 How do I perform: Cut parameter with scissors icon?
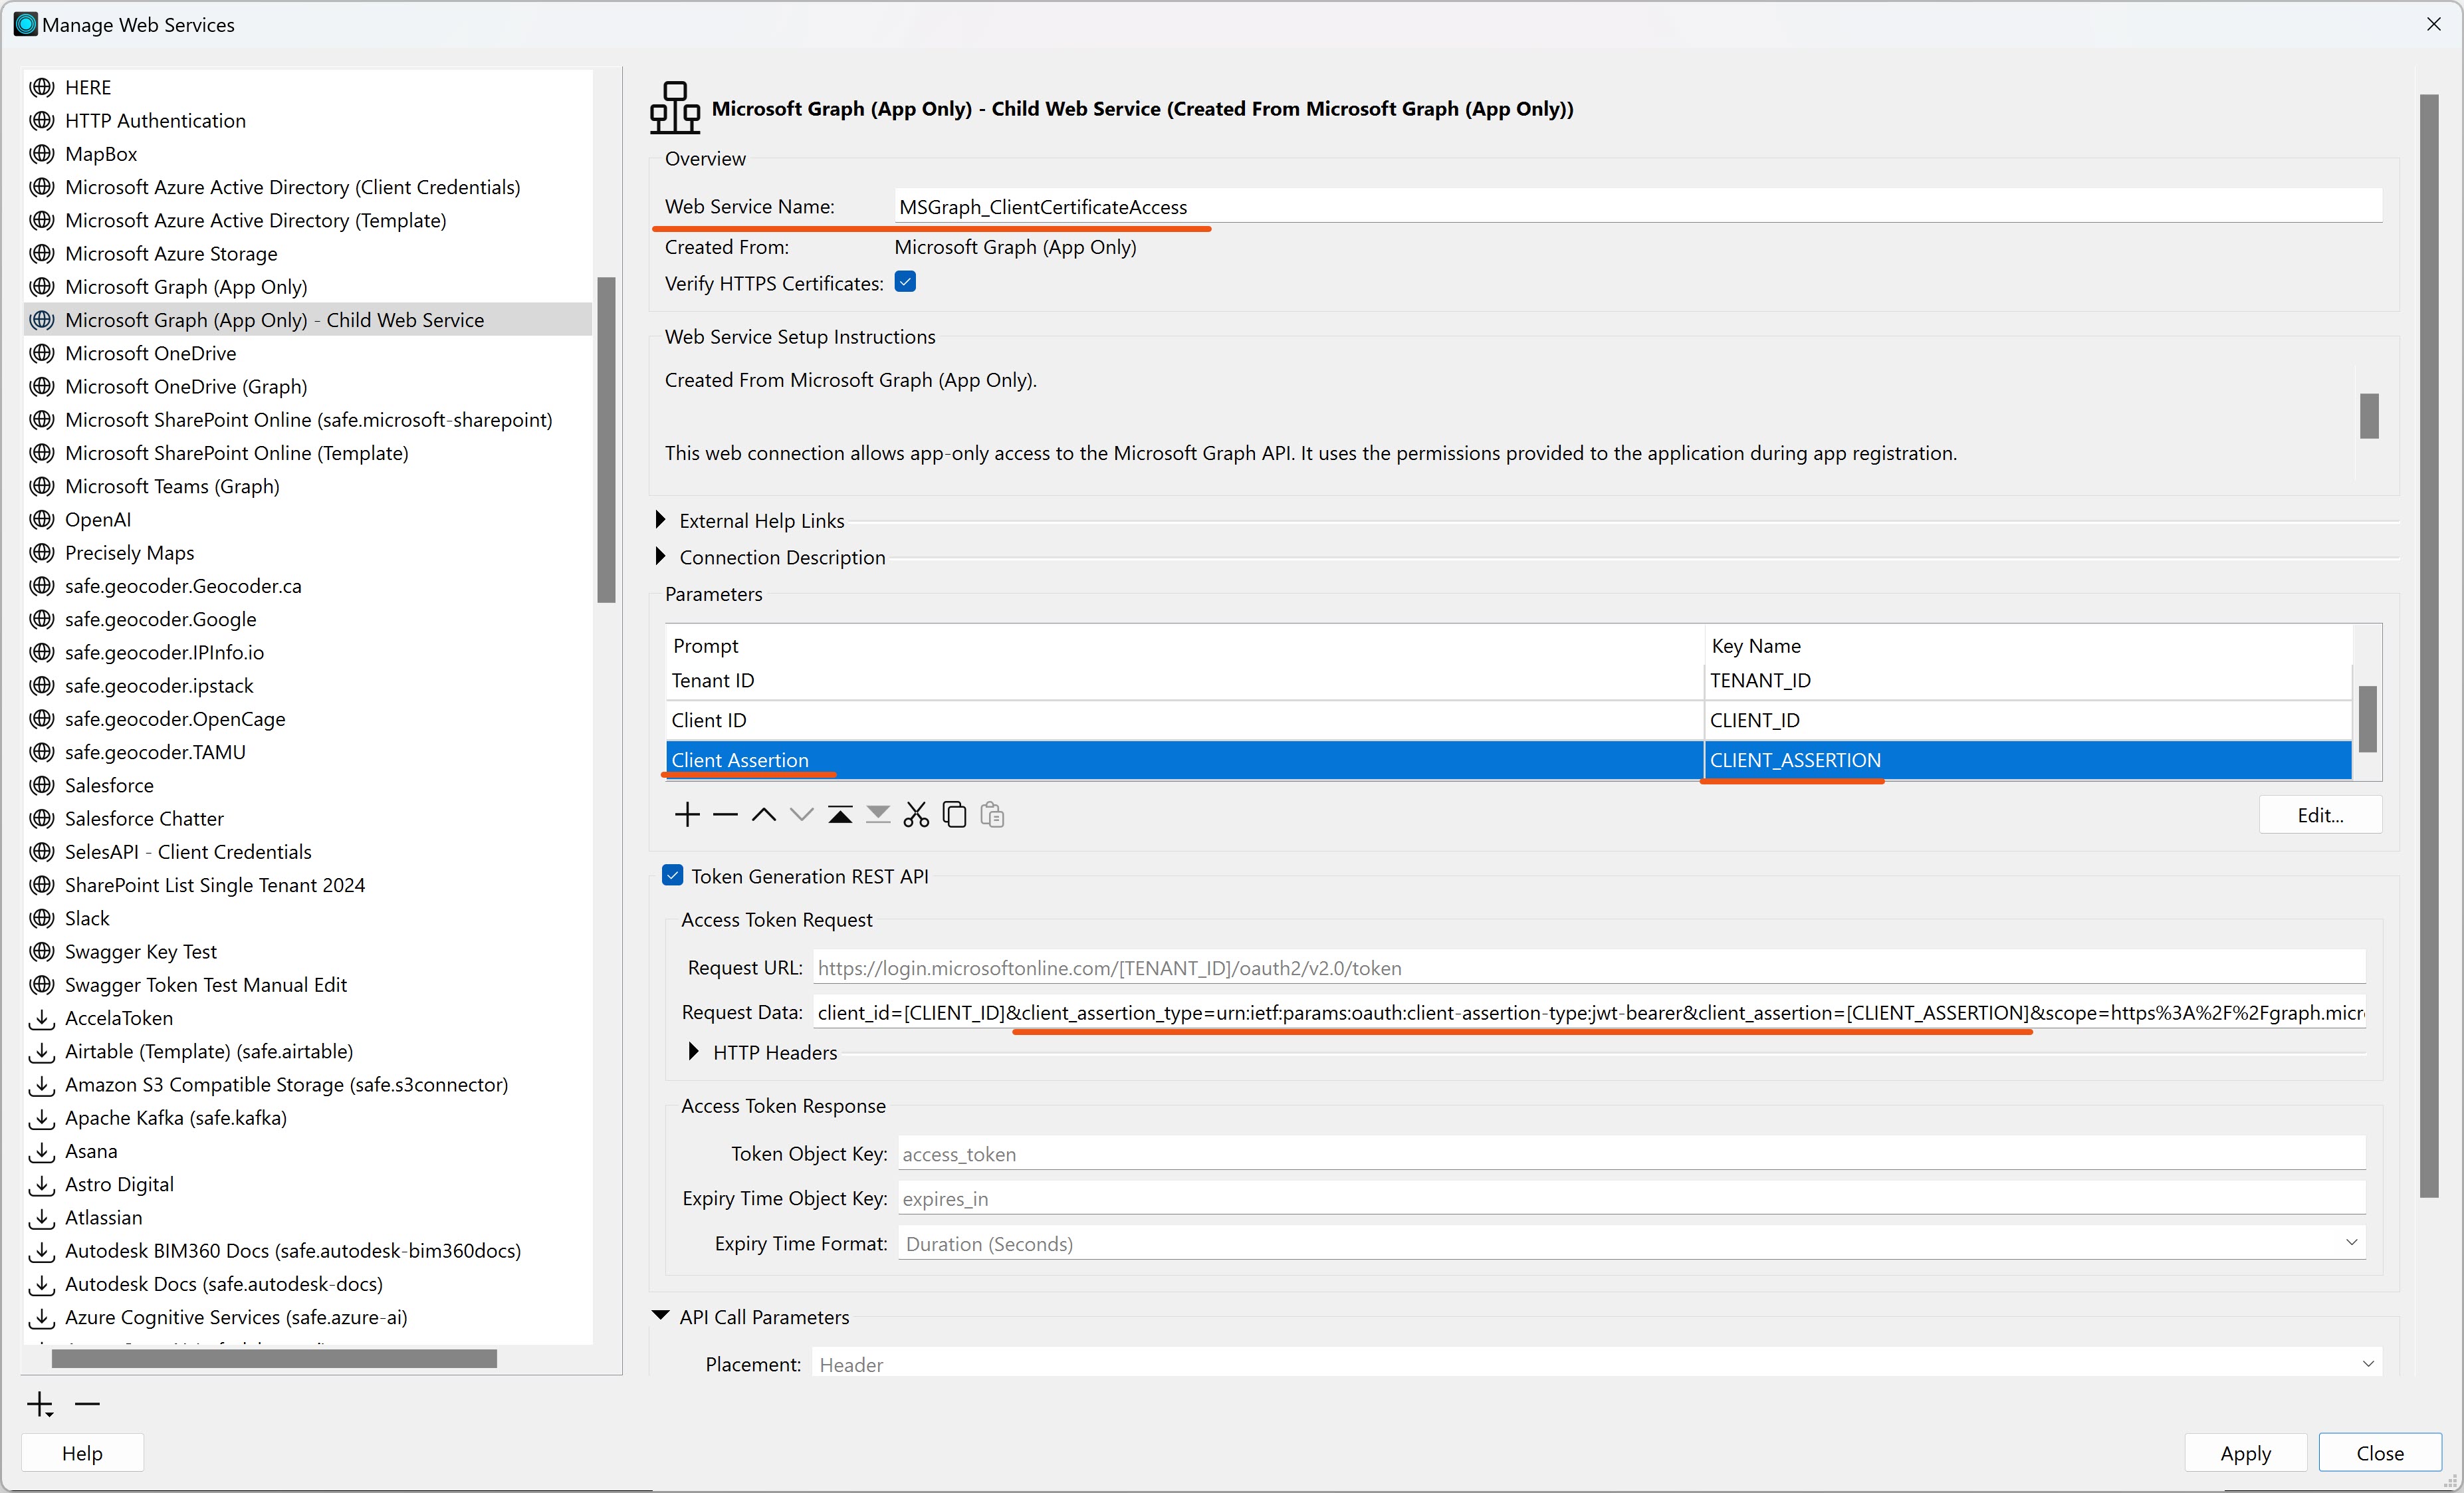coord(916,815)
